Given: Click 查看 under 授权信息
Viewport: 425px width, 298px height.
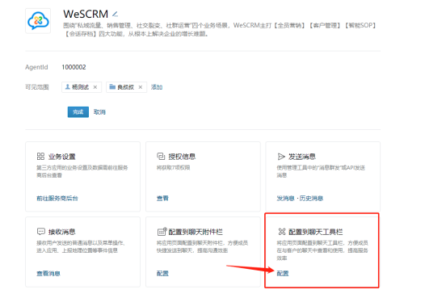Looking at the screenshot, I should [x=162, y=199].
